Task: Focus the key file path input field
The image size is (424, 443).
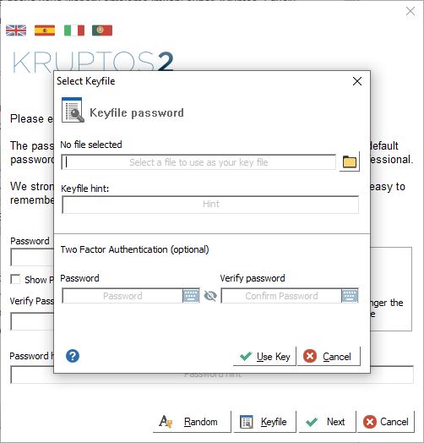Action: tap(198, 162)
